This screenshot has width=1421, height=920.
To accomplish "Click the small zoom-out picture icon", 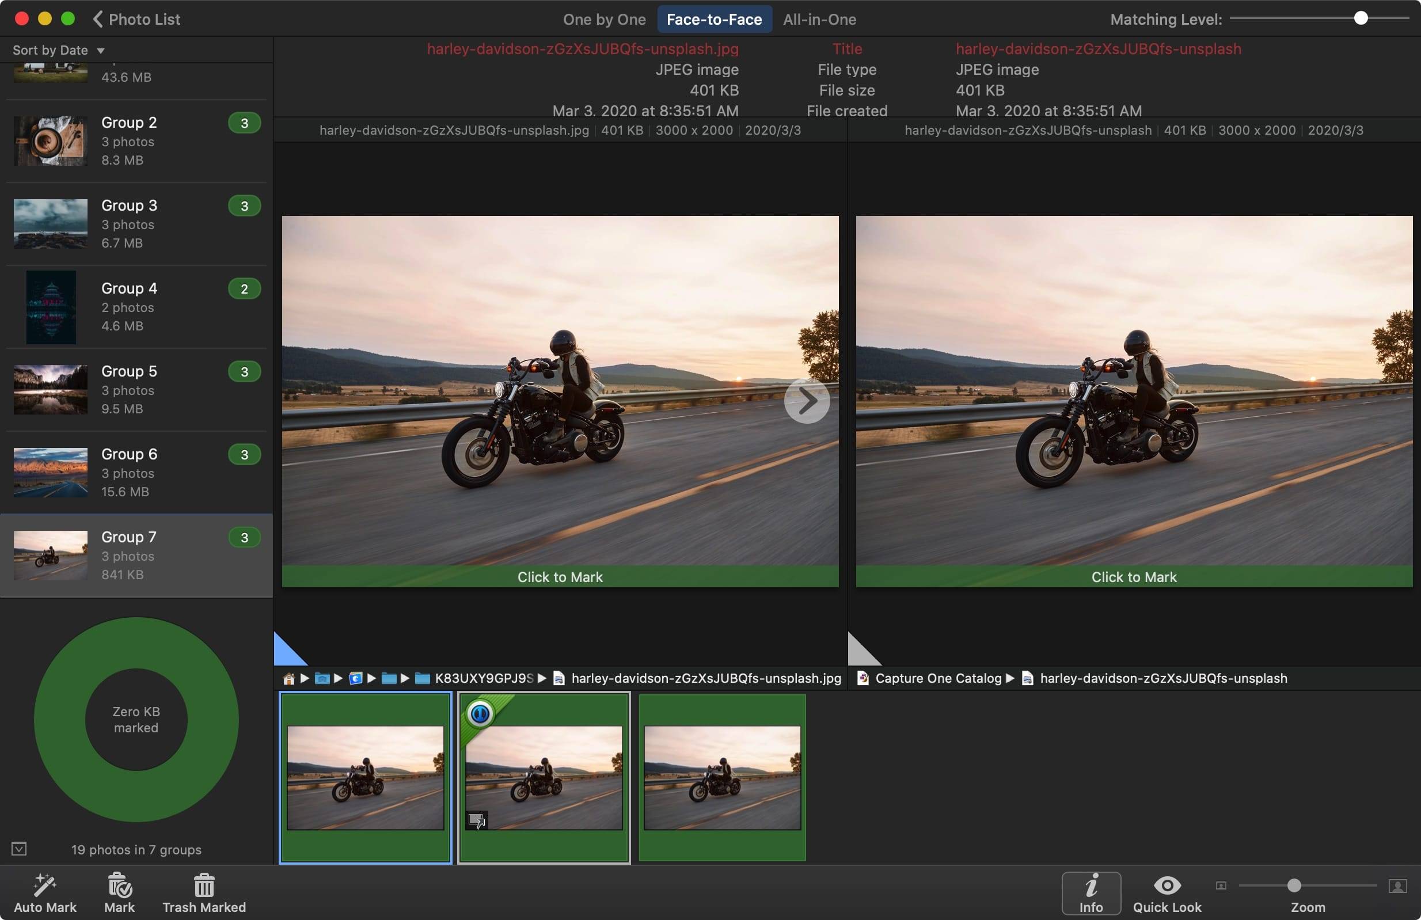I will click(x=1221, y=885).
